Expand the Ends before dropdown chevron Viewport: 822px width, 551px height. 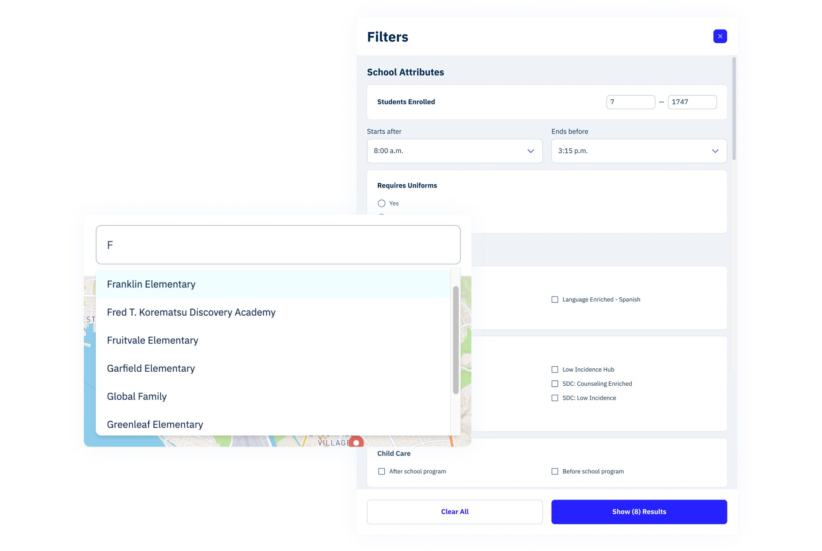[x=715, y=151]
